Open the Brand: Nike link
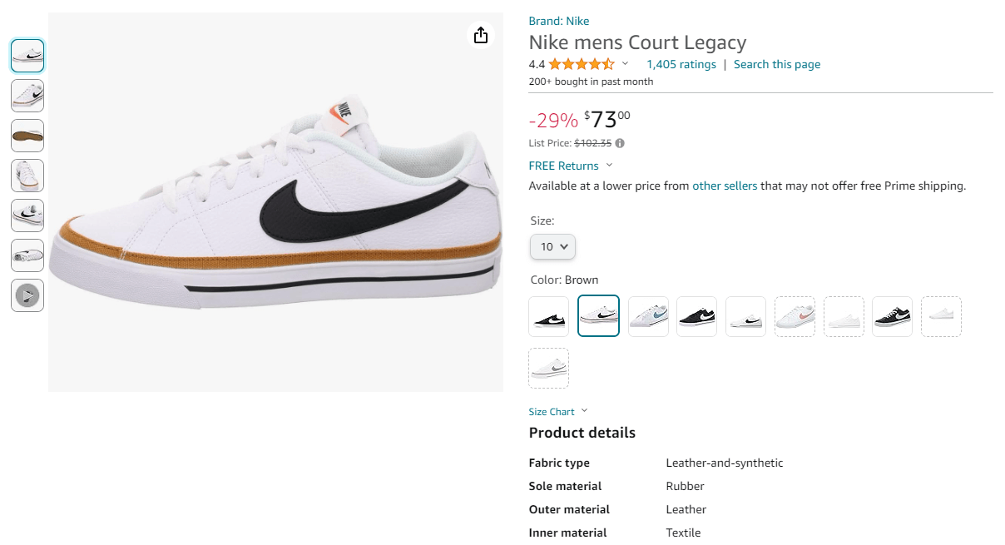 [559, 21]
